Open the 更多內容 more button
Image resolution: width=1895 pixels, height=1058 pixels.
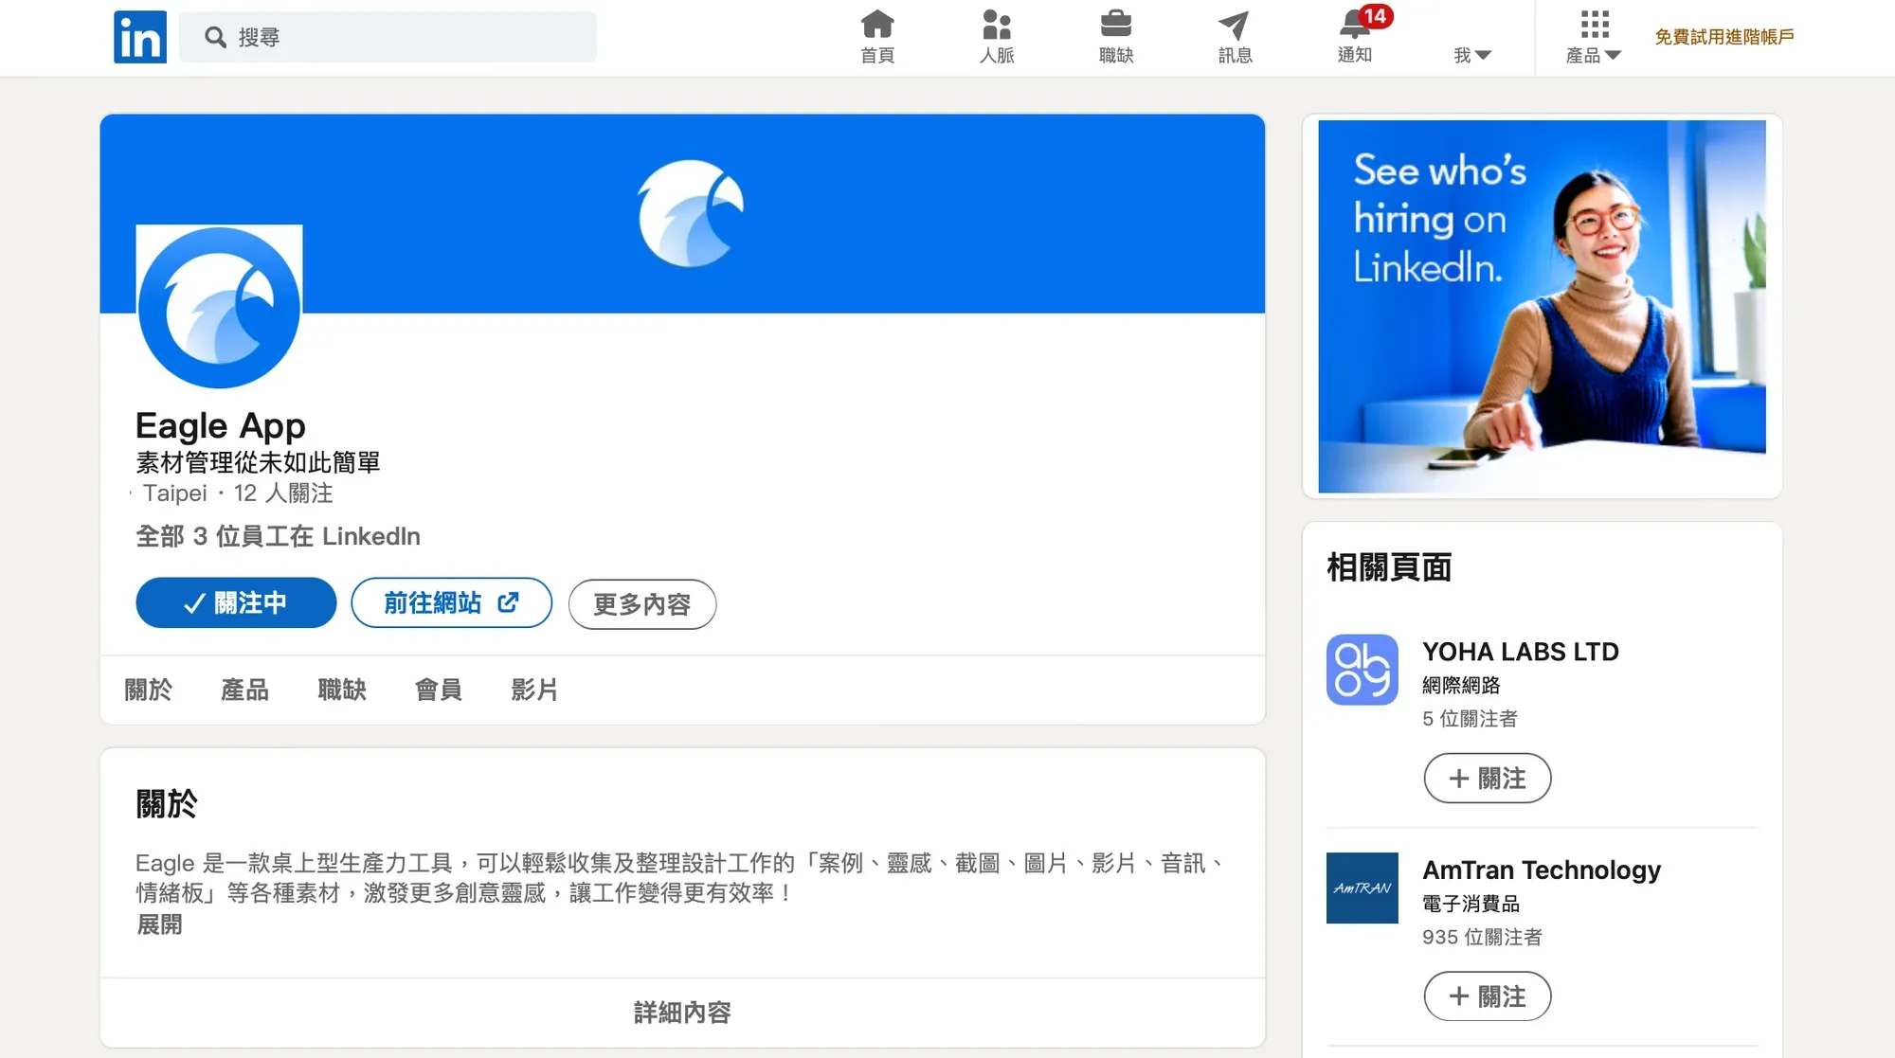tap(641, 604)
